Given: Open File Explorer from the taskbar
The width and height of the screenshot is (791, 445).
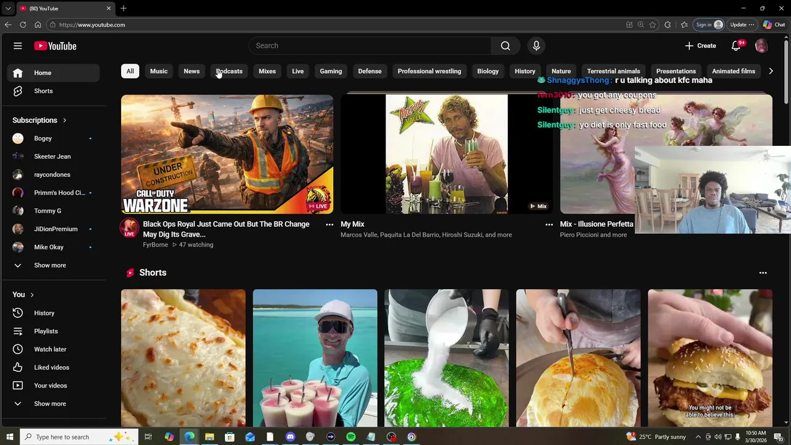Looking at the screenshot, I should (209, 437).
